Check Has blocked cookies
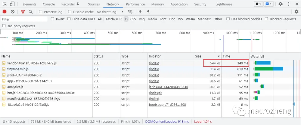 (x=228, y=19)
